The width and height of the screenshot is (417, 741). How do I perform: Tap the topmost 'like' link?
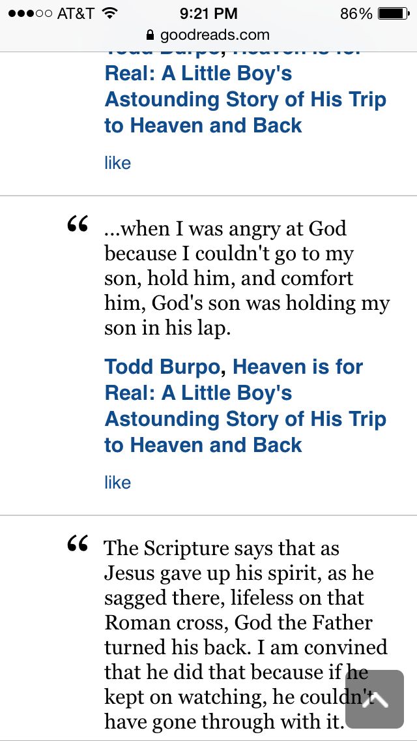117,163
